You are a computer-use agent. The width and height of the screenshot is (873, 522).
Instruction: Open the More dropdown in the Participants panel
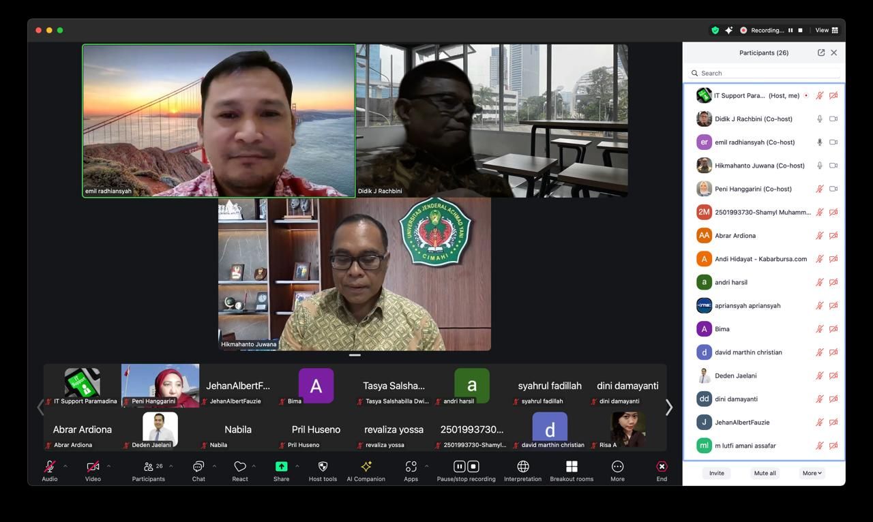(812, 472)
